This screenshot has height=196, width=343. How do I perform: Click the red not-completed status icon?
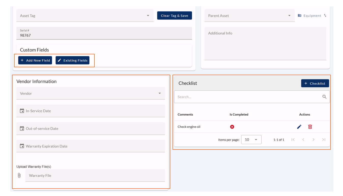coord(232,127)
